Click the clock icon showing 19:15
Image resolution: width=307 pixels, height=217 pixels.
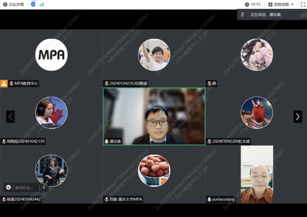point(247,4)
